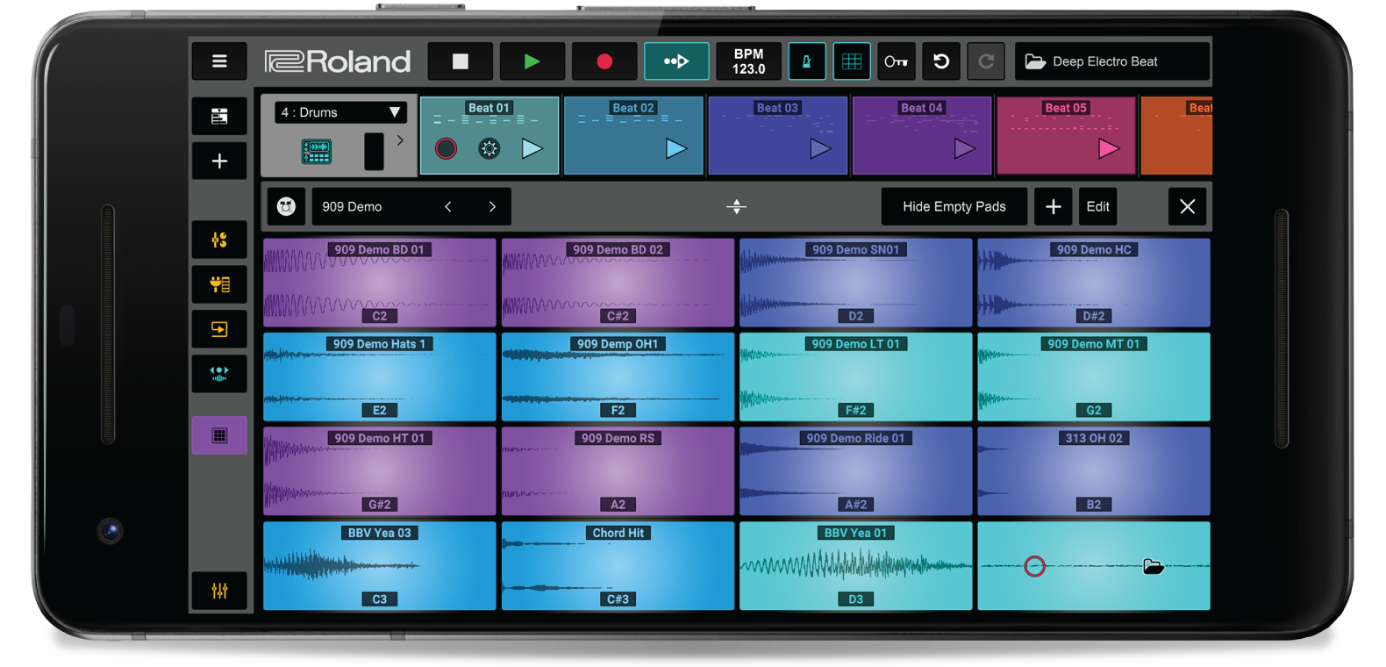The image size is (1386, 667).
Task: Open the effects rack sidebar icon
Action: (x=219, y=284)
